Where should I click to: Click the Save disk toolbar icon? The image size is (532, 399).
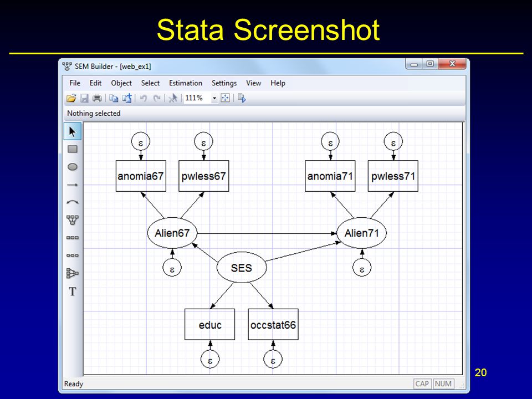point(84,99)
